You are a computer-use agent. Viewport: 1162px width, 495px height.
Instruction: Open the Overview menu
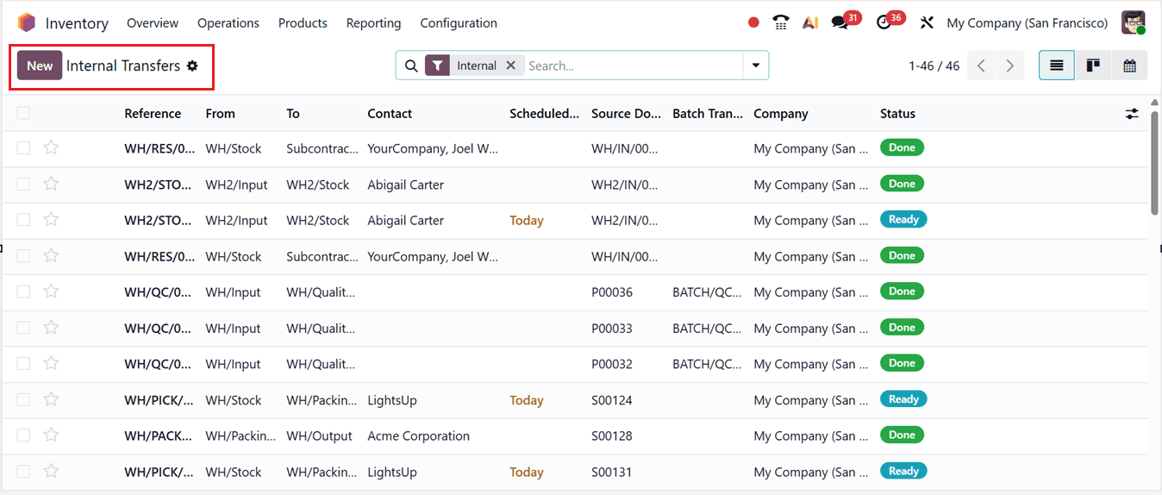pyautogui.click(x=153, y=23)
